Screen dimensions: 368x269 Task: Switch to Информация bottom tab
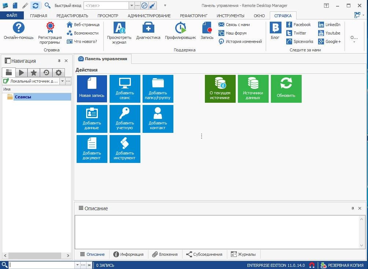[x=128, y=254]
